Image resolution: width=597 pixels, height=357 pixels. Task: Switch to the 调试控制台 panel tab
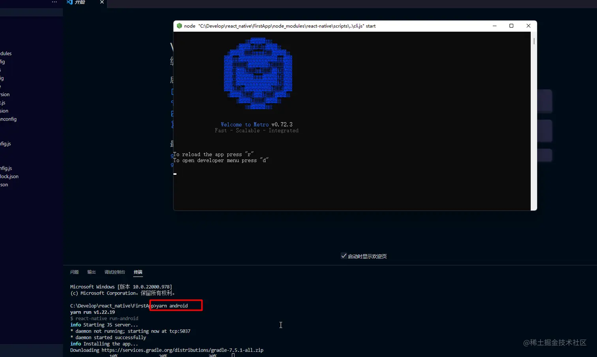tap(115, 272)
